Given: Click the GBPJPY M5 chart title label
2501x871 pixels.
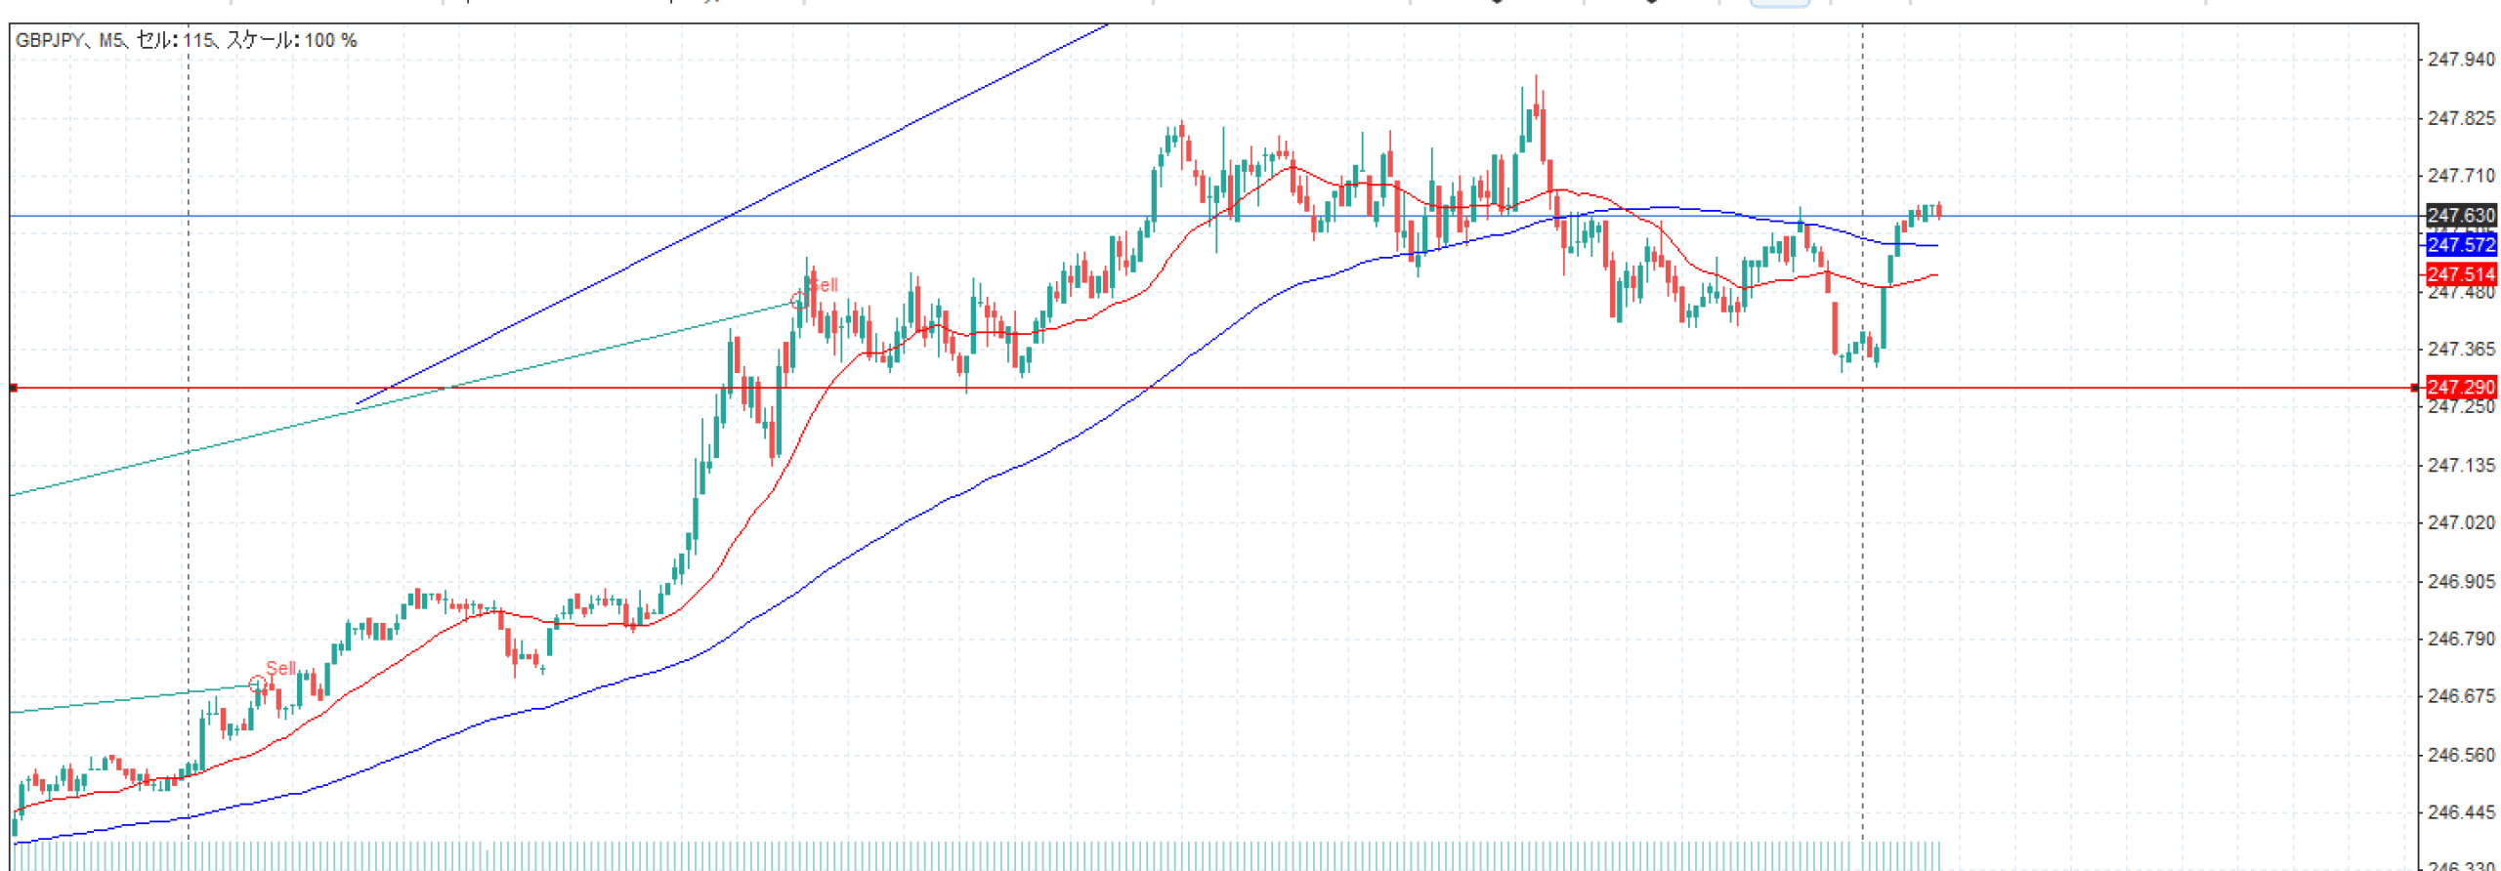Looking at the screenshot, I should 186,40.
